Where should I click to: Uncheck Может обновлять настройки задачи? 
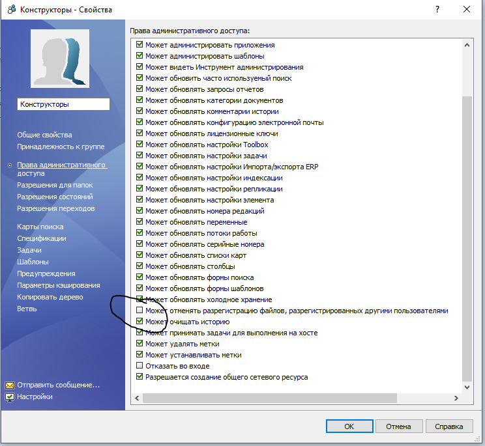point(140,156)
